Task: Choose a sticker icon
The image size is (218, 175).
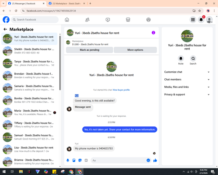Action: click(80, 161)
